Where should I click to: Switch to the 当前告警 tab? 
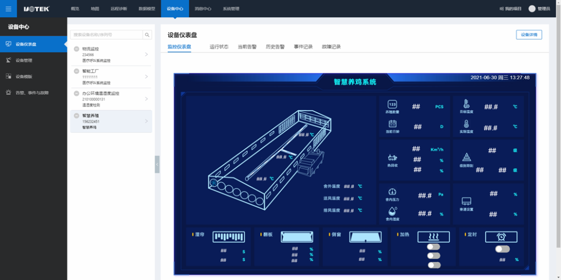247,47
